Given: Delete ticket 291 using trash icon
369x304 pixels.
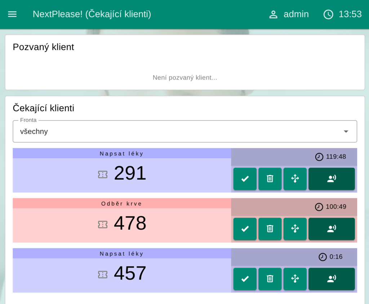Looking at the screenshot, I should coord(270,179).
